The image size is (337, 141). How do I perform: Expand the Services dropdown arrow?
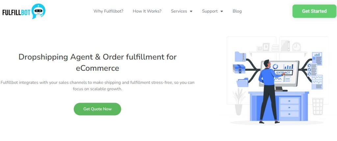[191, 11]
